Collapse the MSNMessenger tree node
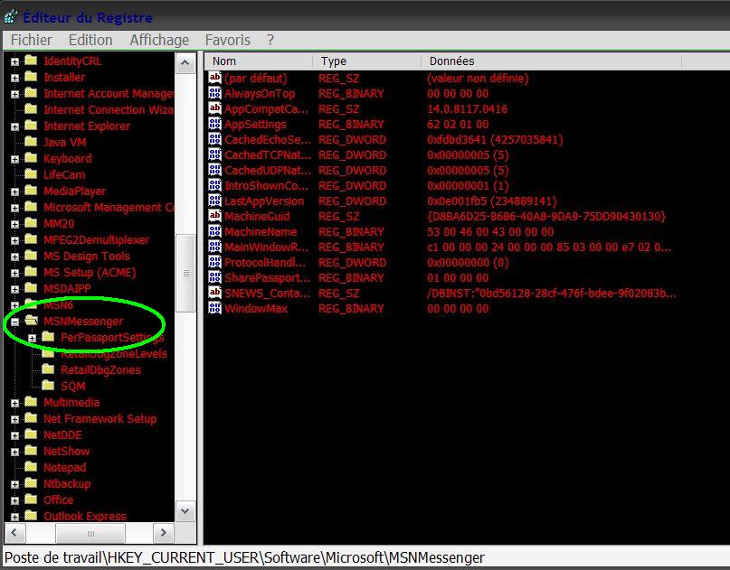Image resolution: width=730 pixels, height=570 pixels. (15, 322)
